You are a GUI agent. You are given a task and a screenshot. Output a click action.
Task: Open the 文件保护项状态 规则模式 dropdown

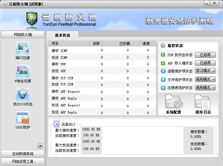coord(205,79)
